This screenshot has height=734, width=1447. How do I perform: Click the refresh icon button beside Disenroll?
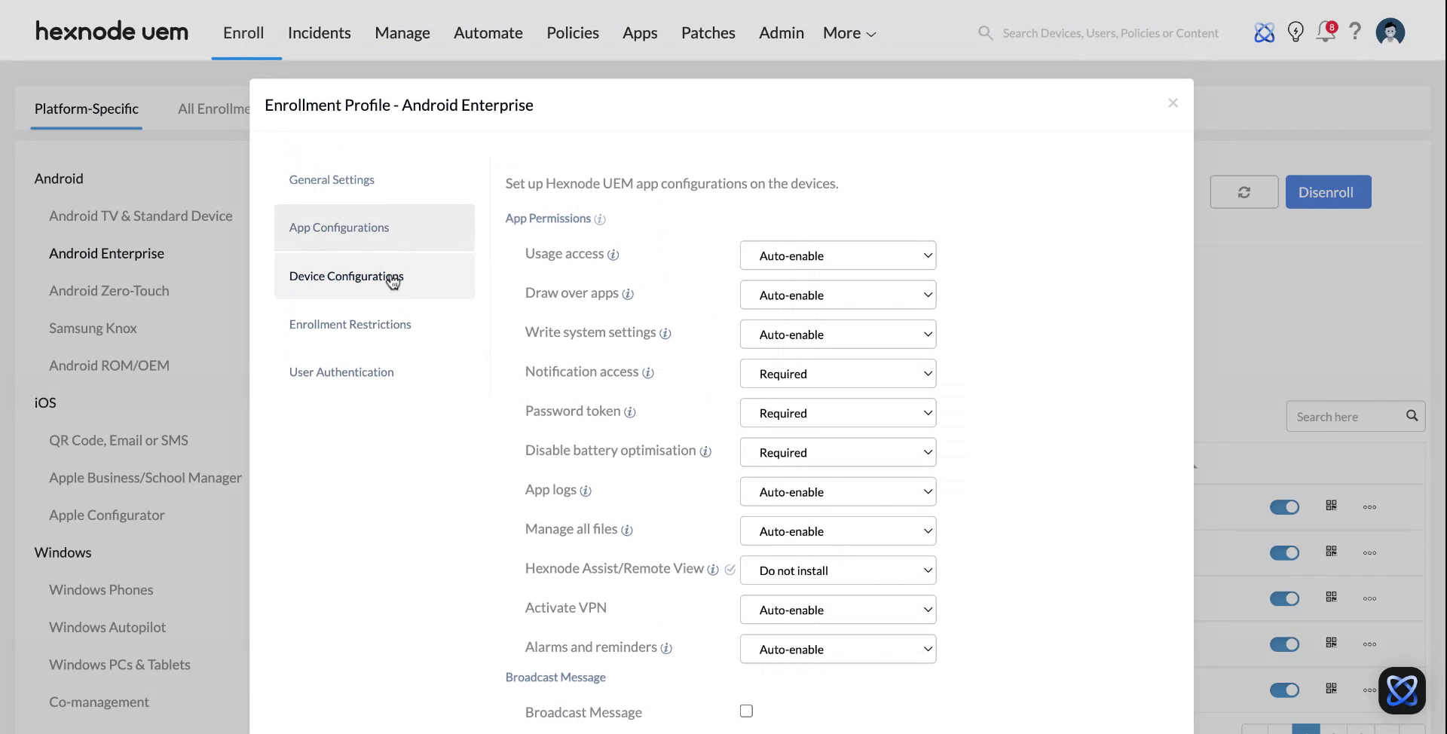[1244, 192]
